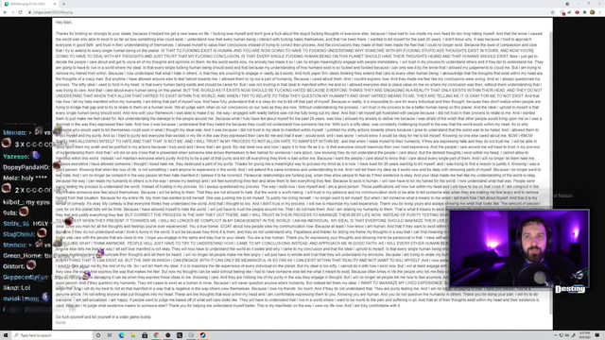Click chat username DopeyPandaHD

click(x=26, y=167)
